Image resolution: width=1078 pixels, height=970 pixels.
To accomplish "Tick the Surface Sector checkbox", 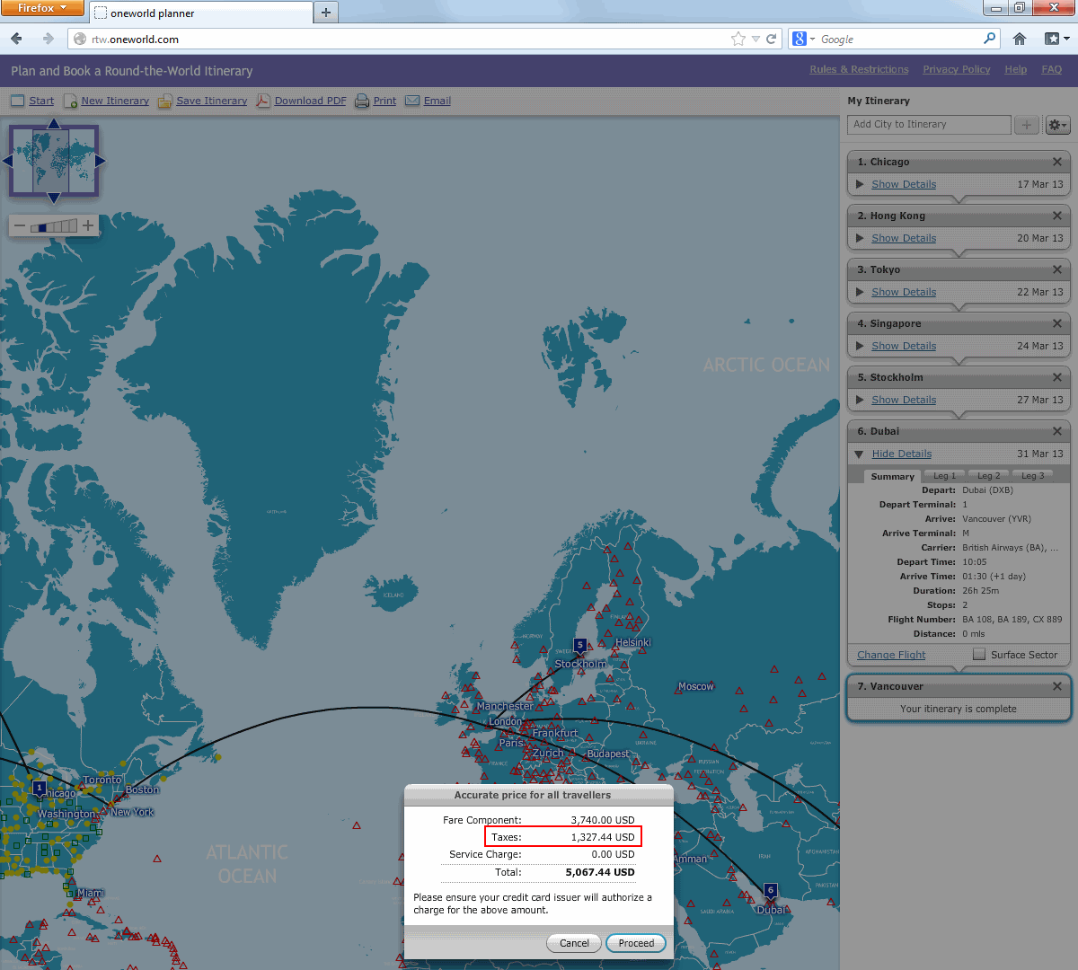I will pos(979,655).
